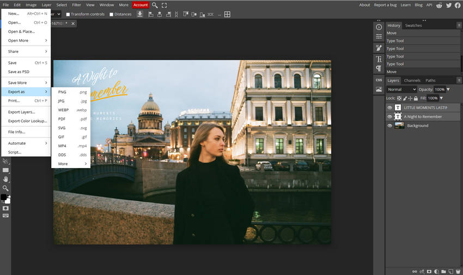The height and width of the screenshot is (275, 463).
Task: Toggle lock transparent pixels icon
Action: (399, 98)
